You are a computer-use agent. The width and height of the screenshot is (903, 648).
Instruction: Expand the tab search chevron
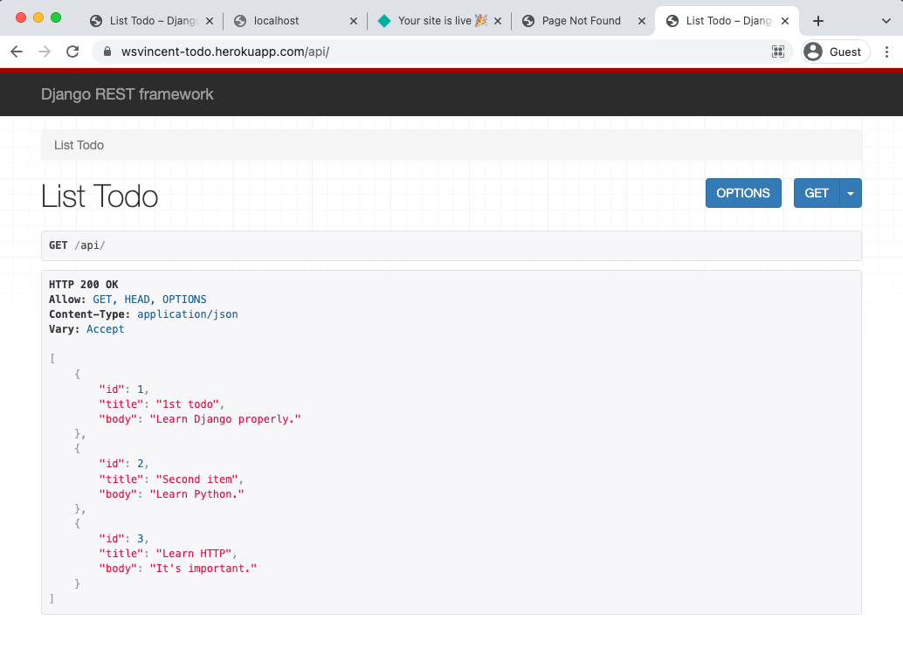(x=886, y=21)
